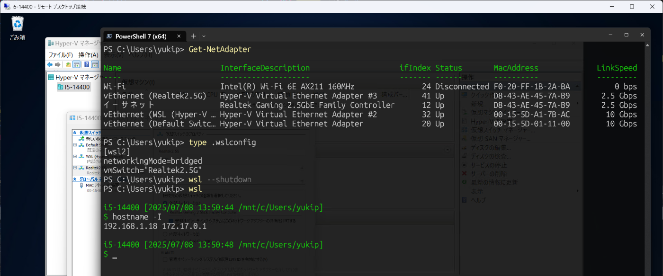Click the Wi-Fi adapter name
The image size is (663, 276).
[x=115, y=87]
